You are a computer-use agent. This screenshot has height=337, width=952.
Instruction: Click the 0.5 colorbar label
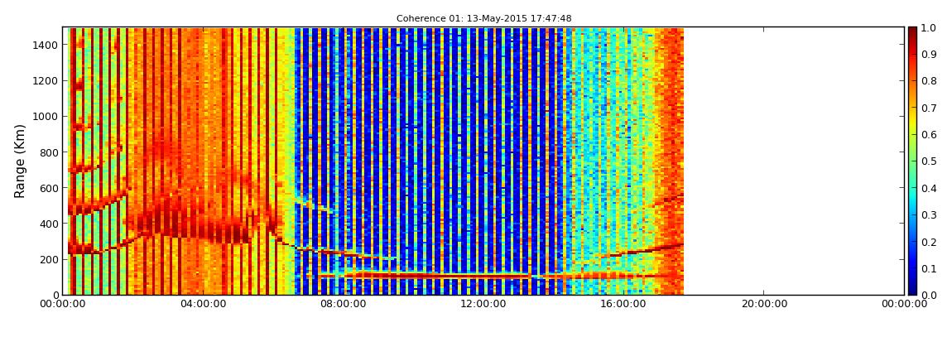(930, 161)
